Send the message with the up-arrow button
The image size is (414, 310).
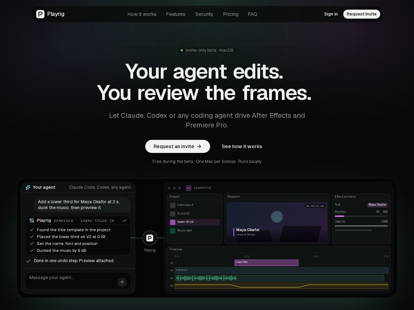(x=122, y=282)
